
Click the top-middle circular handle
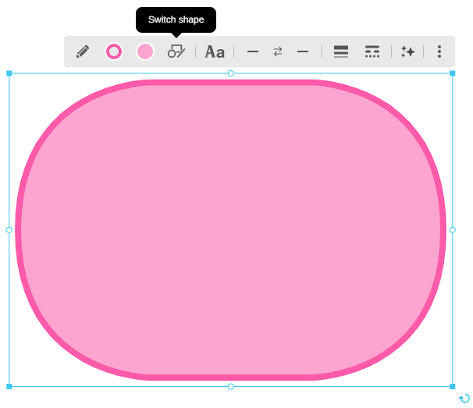tap(231, 73)
